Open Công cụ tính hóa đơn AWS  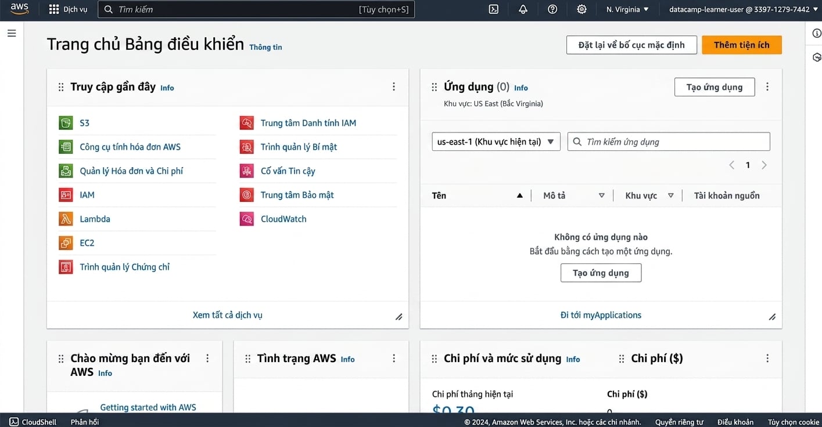(x=130, y=147)
